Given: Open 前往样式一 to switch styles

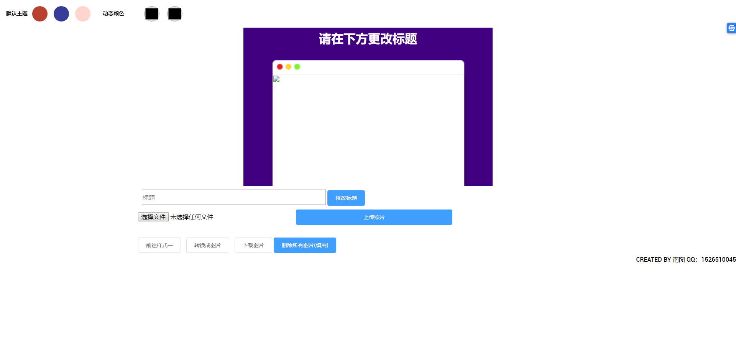Looking at the screenshot, I should [x=159, y=245].
